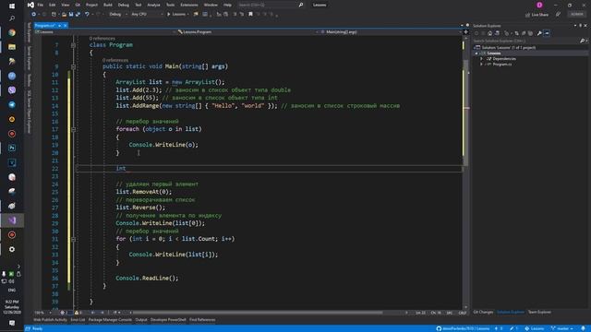Start the Lessons project with the green play button
The width and height of the screenshot is (591, 332).
coord(177,15)
